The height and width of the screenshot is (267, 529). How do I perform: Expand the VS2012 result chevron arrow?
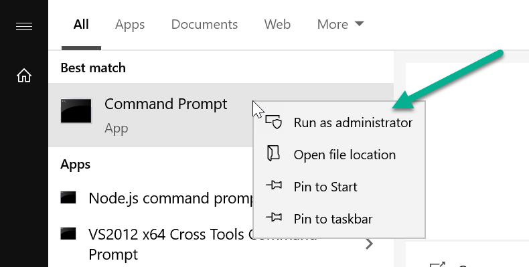(x=370, y=244)
